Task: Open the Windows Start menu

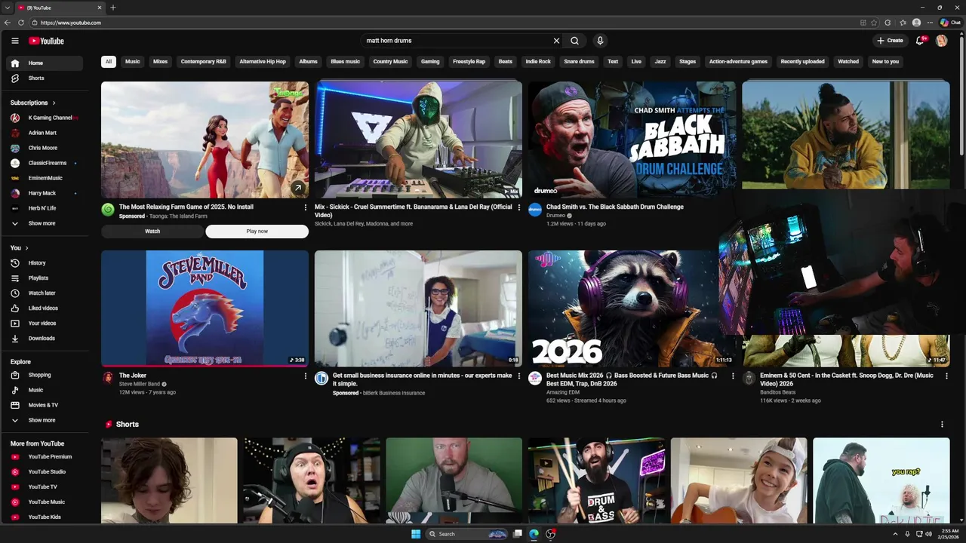Action: (x=416, y=534)
